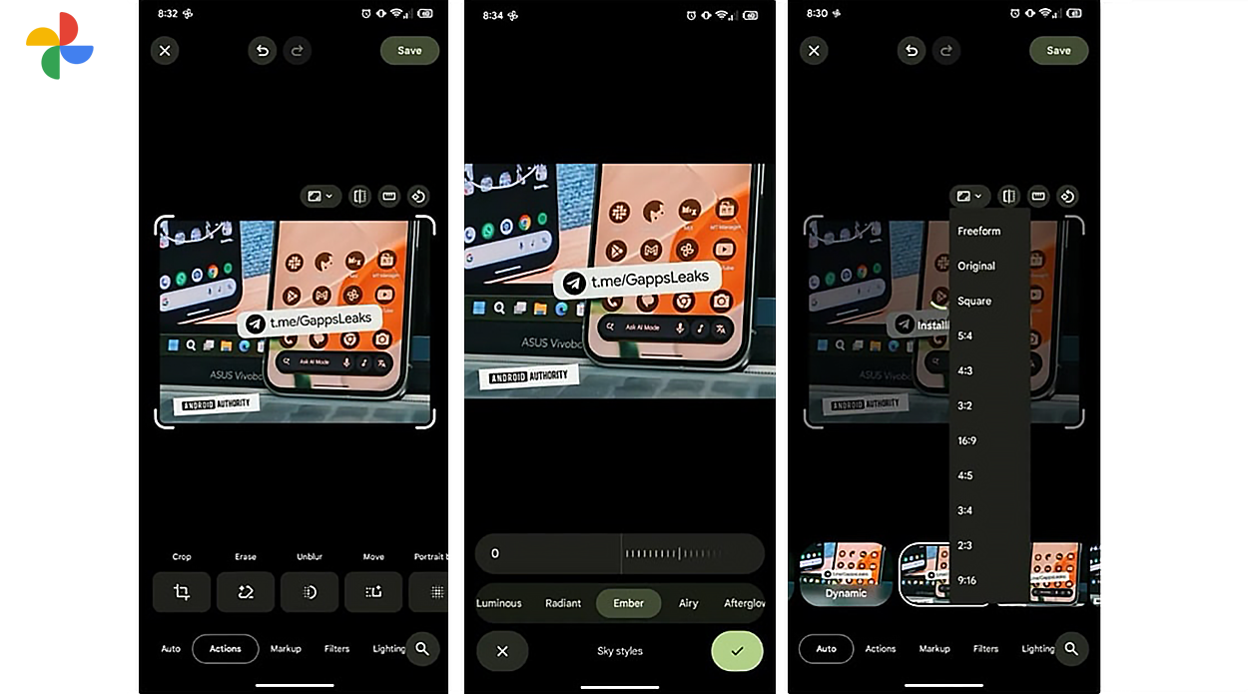Switch to the Lighting tab on the 8:30 screen
Viewport: 1248px width, 694px height.
1038,649
